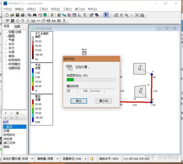The height and width of the screenshot is (164, 183).
Task: View the map at full extent icon
Action: (137, 15)
